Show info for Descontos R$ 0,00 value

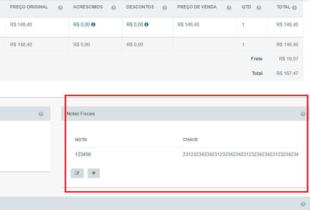[x=146, y=24]
